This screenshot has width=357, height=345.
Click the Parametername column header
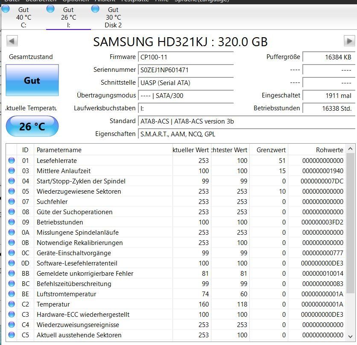103,150
